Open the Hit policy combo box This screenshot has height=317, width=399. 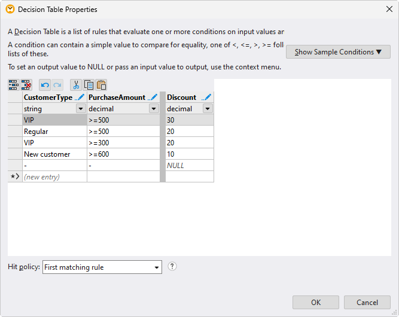click(102, 267)
